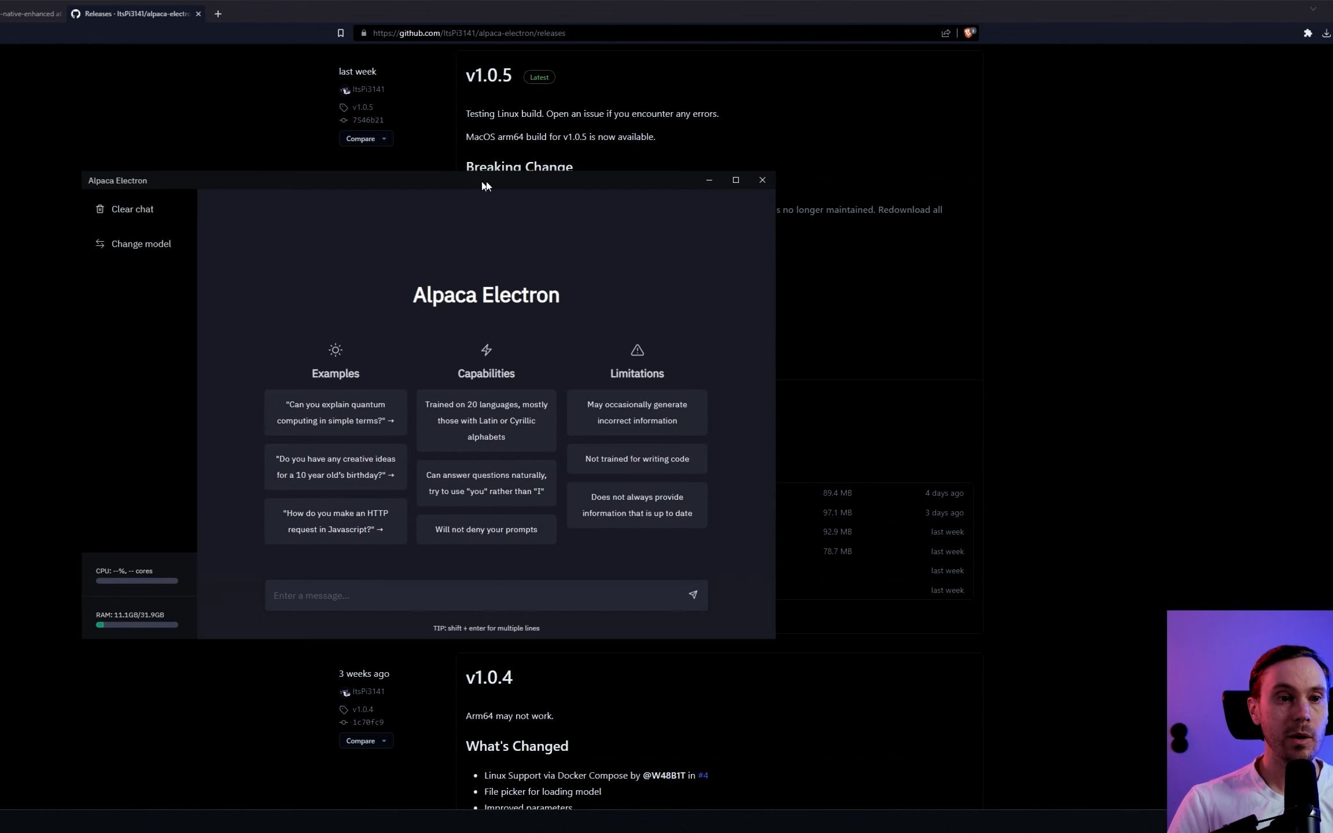Image resolution: width=1333 pixels, height=833 pixels.
Task: Click the Clear chat menu item
Action: [132, 208]
